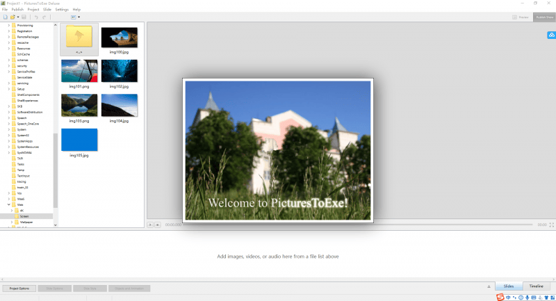Screen dimensions: 556x301
Task: Switch to the Timeline tab
Action: click(536, 286)
